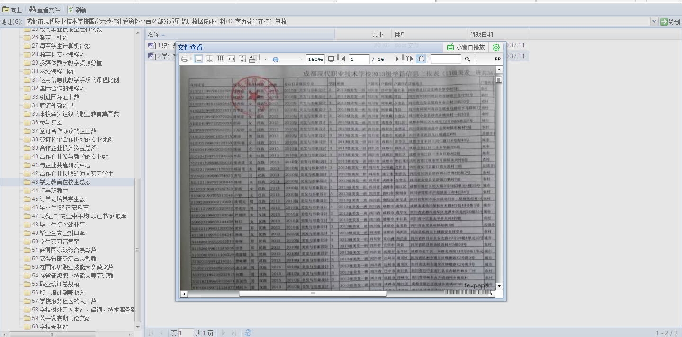Select the text selection cursor tool
Screen dimensions: 682x337
point(410,59)
